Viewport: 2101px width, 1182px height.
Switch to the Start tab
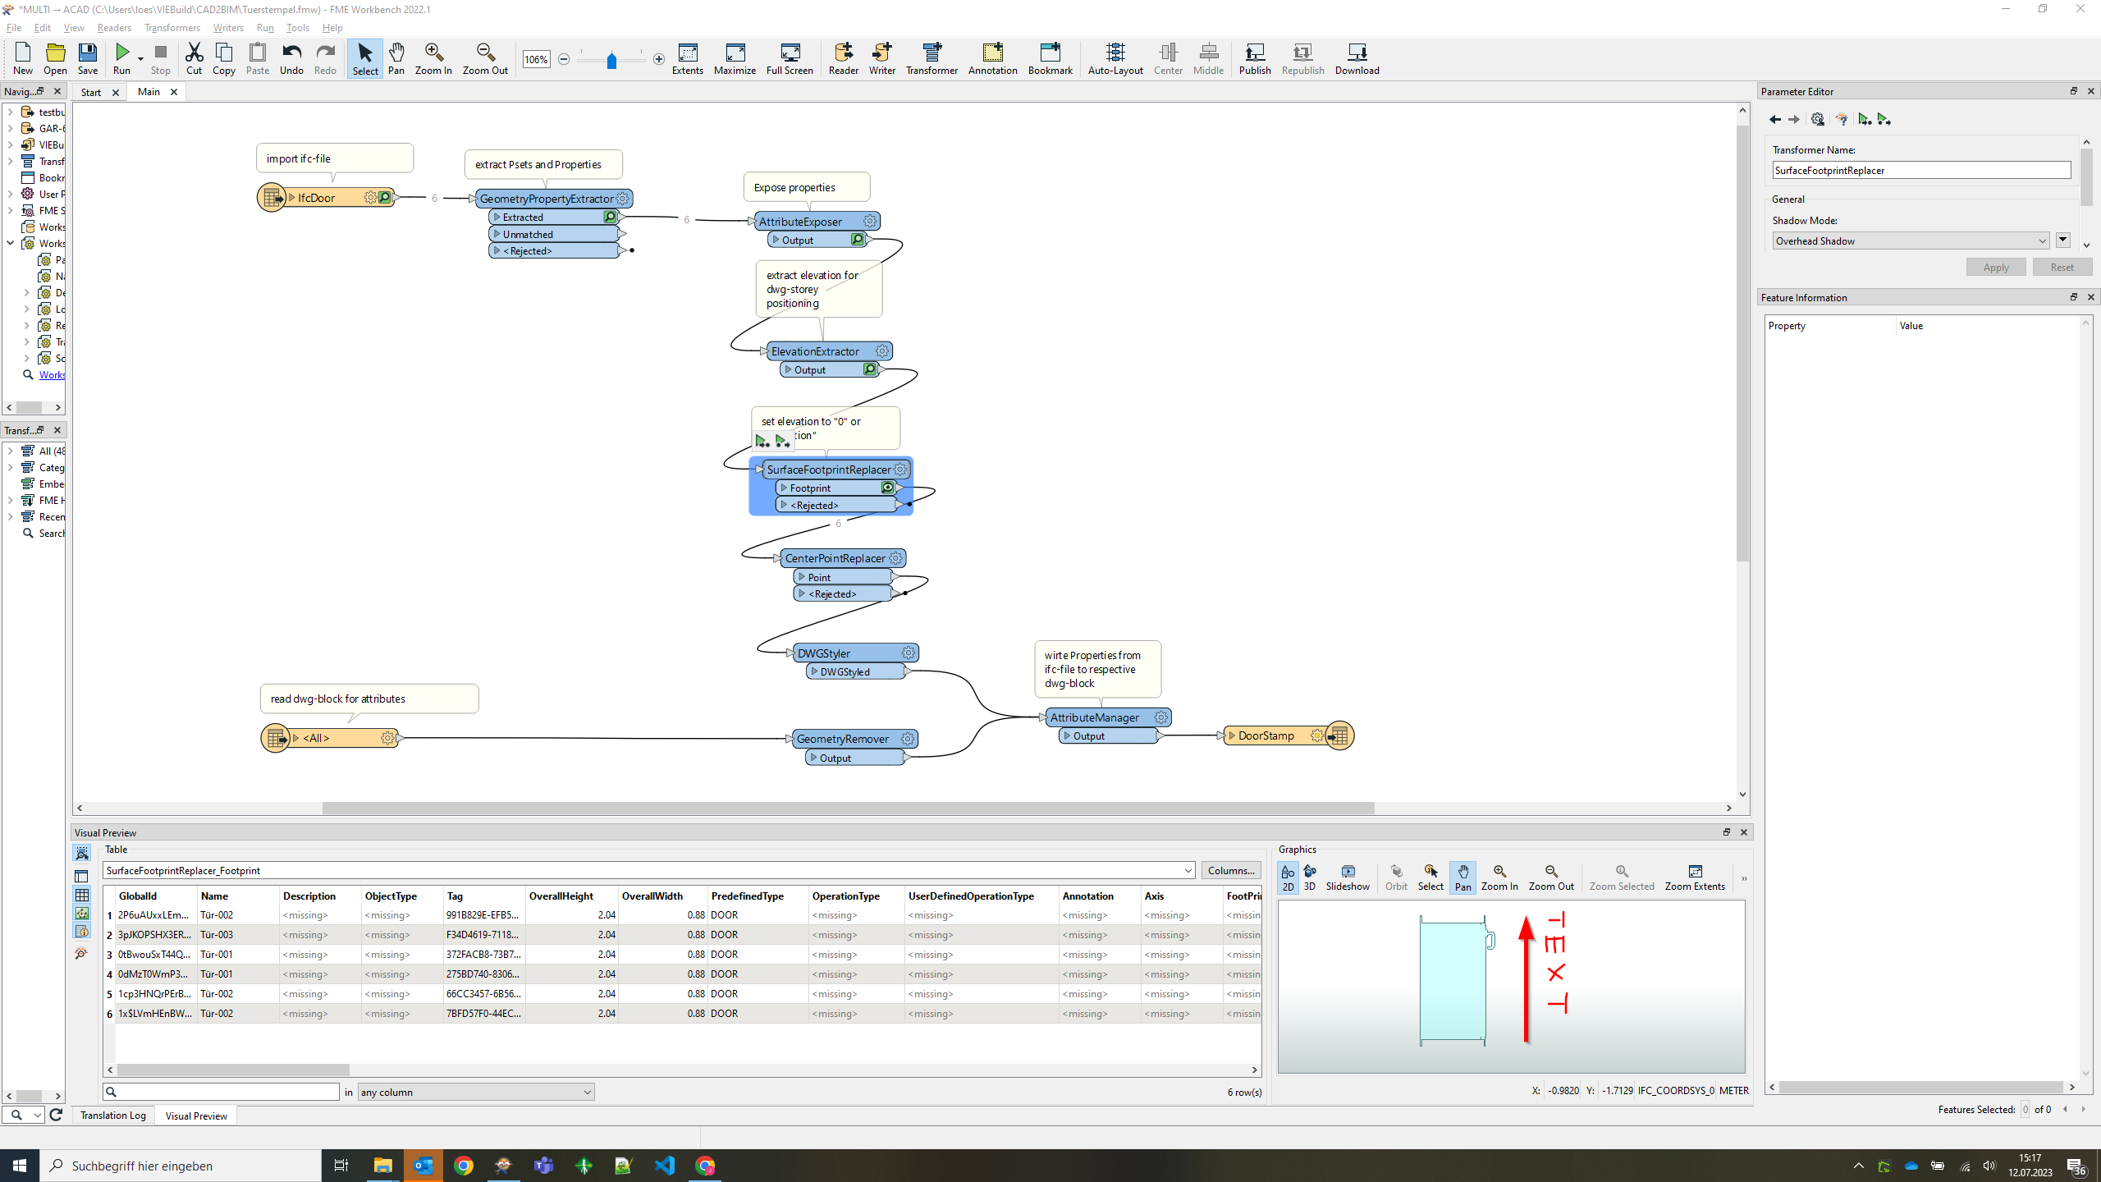[93, 89]
